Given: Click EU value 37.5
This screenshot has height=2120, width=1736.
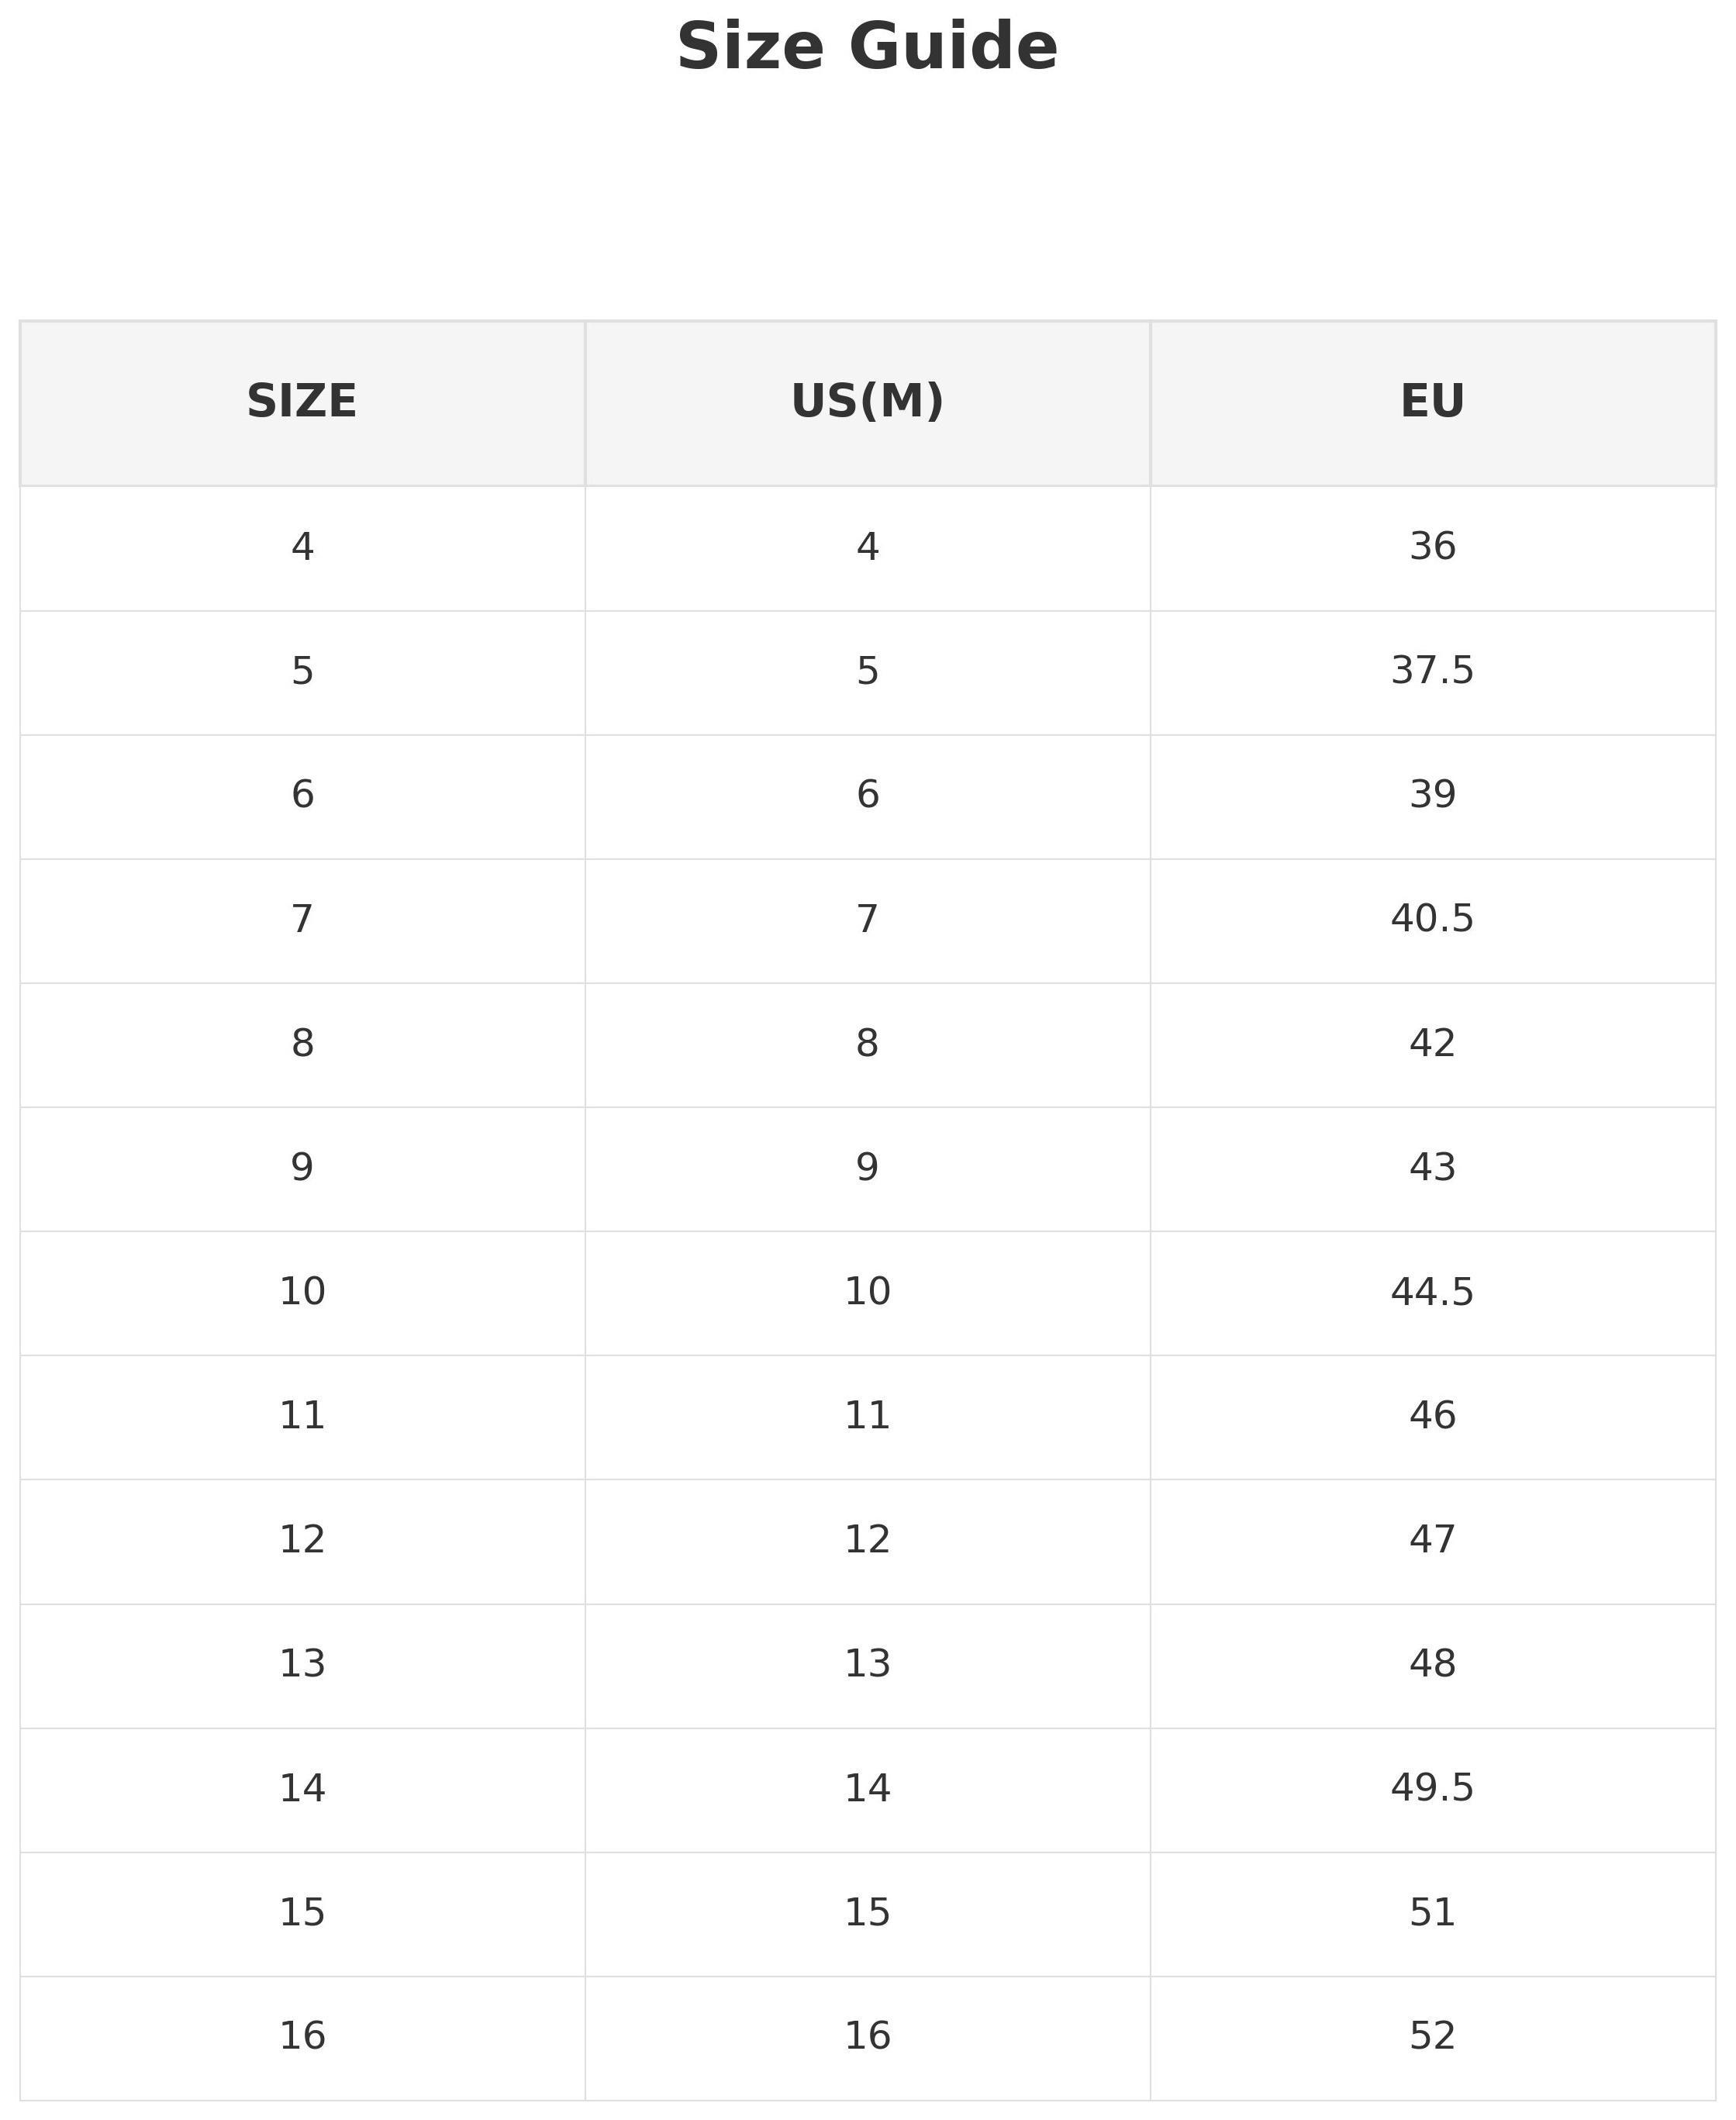Looking at the screenshot, I should click(1432, 670).
